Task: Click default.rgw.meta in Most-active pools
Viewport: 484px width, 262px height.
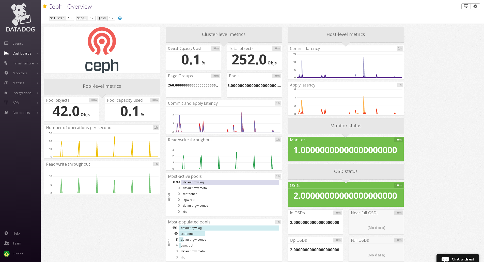Action: pyautogui.click(x=195, y=188)
